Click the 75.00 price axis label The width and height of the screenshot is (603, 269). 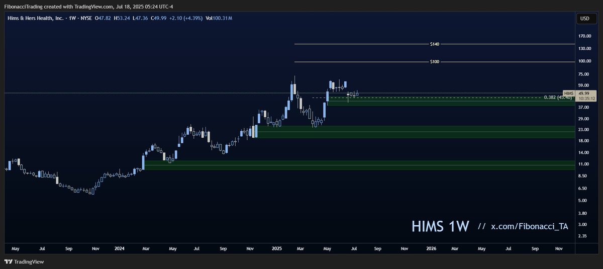tap(583, 75)
